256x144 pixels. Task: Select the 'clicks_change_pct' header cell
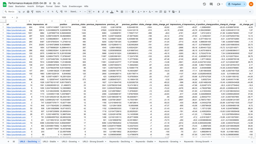coord(161,24)
